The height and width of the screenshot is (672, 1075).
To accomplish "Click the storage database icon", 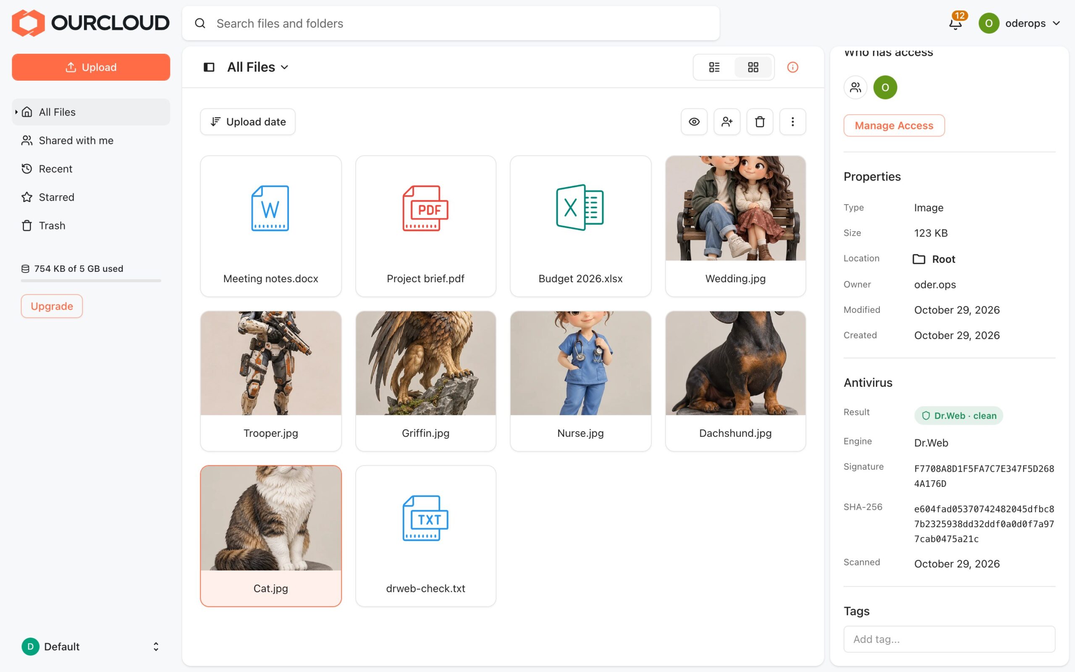I will 25,268.
